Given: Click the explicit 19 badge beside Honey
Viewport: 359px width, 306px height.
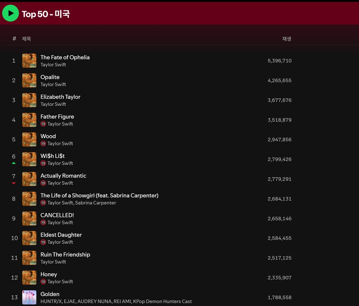Looking at the screenshot, I should 43,282.
